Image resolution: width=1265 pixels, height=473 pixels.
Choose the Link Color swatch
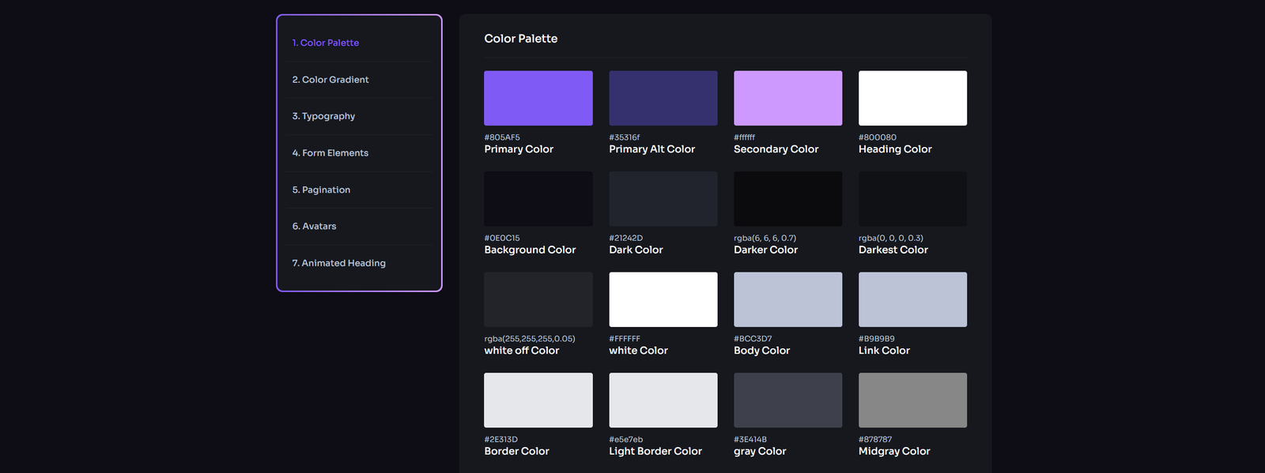pyautogui.click(x=912, y=299)
